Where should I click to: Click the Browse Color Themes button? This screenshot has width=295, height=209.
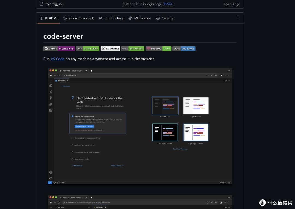[84, 126]
